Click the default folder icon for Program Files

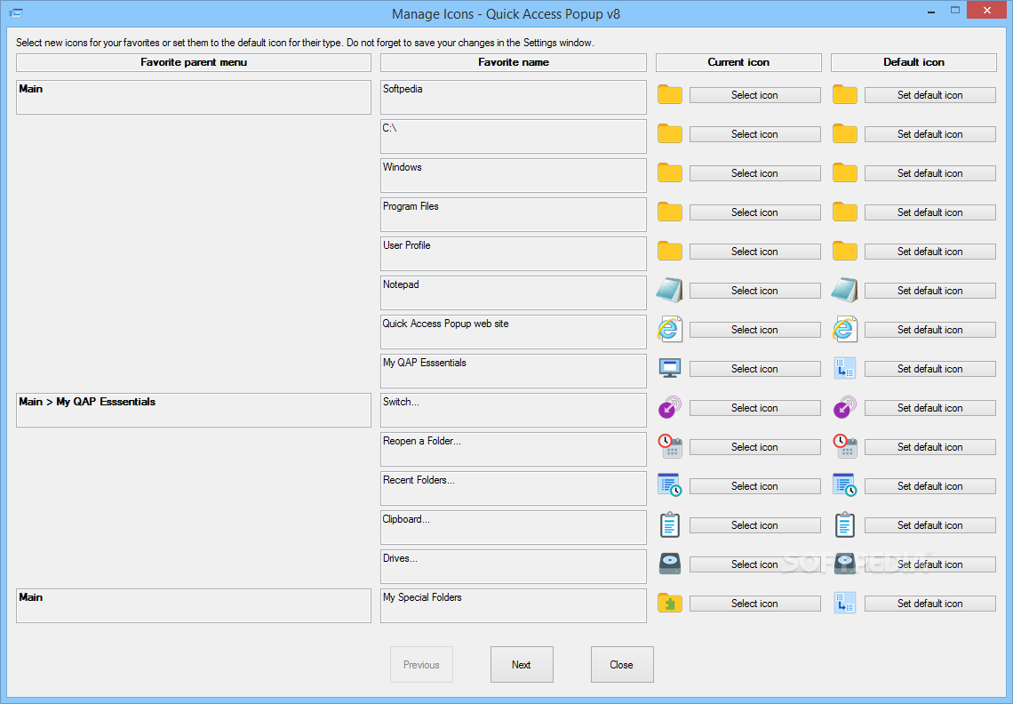tap(845, 212)
